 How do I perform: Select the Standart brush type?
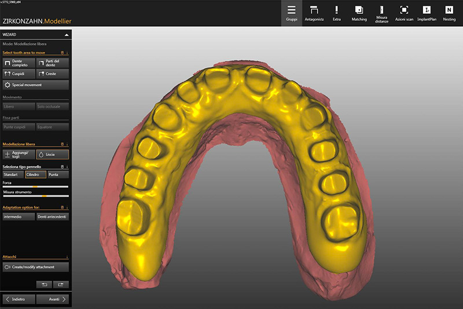coord(13,174)
